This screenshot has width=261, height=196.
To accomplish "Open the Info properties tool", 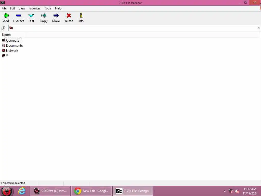I will (x=81, y=18).
